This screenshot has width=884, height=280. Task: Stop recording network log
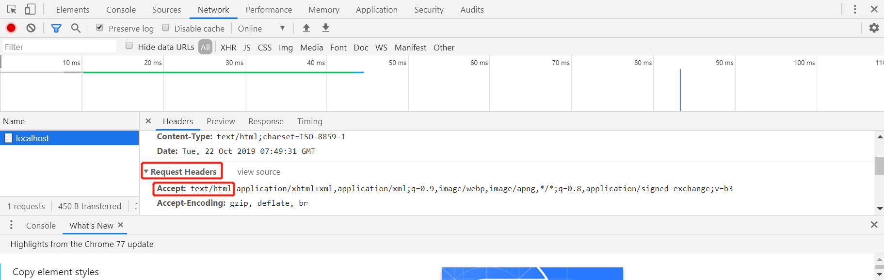pyautogui.click(x=11, y=28)
